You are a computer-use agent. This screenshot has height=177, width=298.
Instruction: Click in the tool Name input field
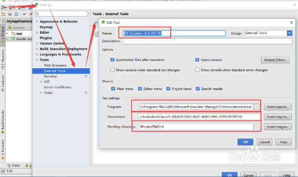click(174, 33)
